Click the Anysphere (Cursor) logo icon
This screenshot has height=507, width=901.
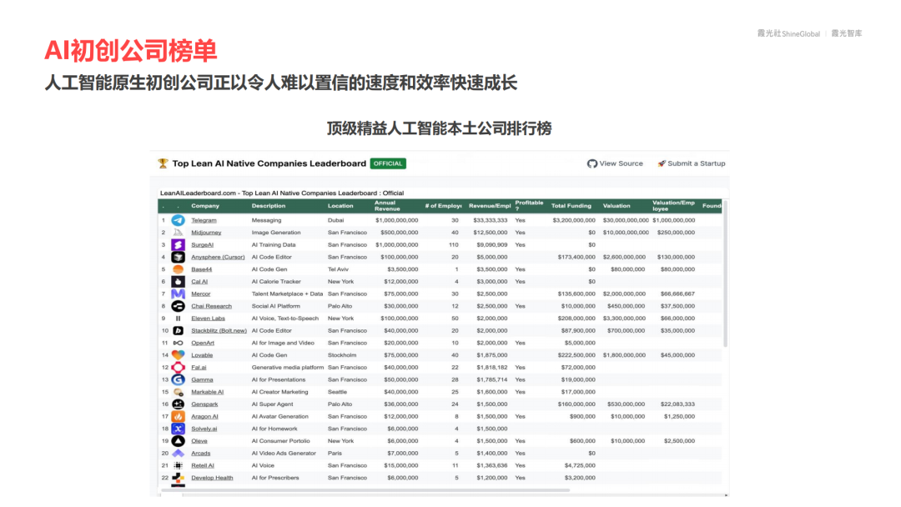tap(179, 257)
